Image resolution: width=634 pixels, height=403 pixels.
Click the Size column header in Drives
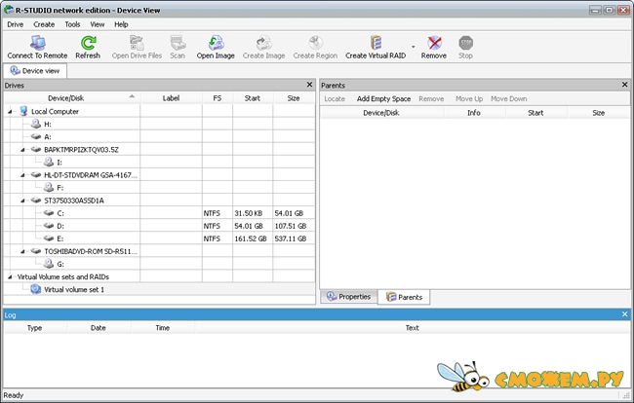(294, 98)
